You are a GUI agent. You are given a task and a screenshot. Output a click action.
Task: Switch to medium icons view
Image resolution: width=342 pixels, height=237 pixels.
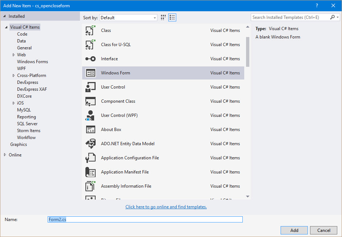163,17
